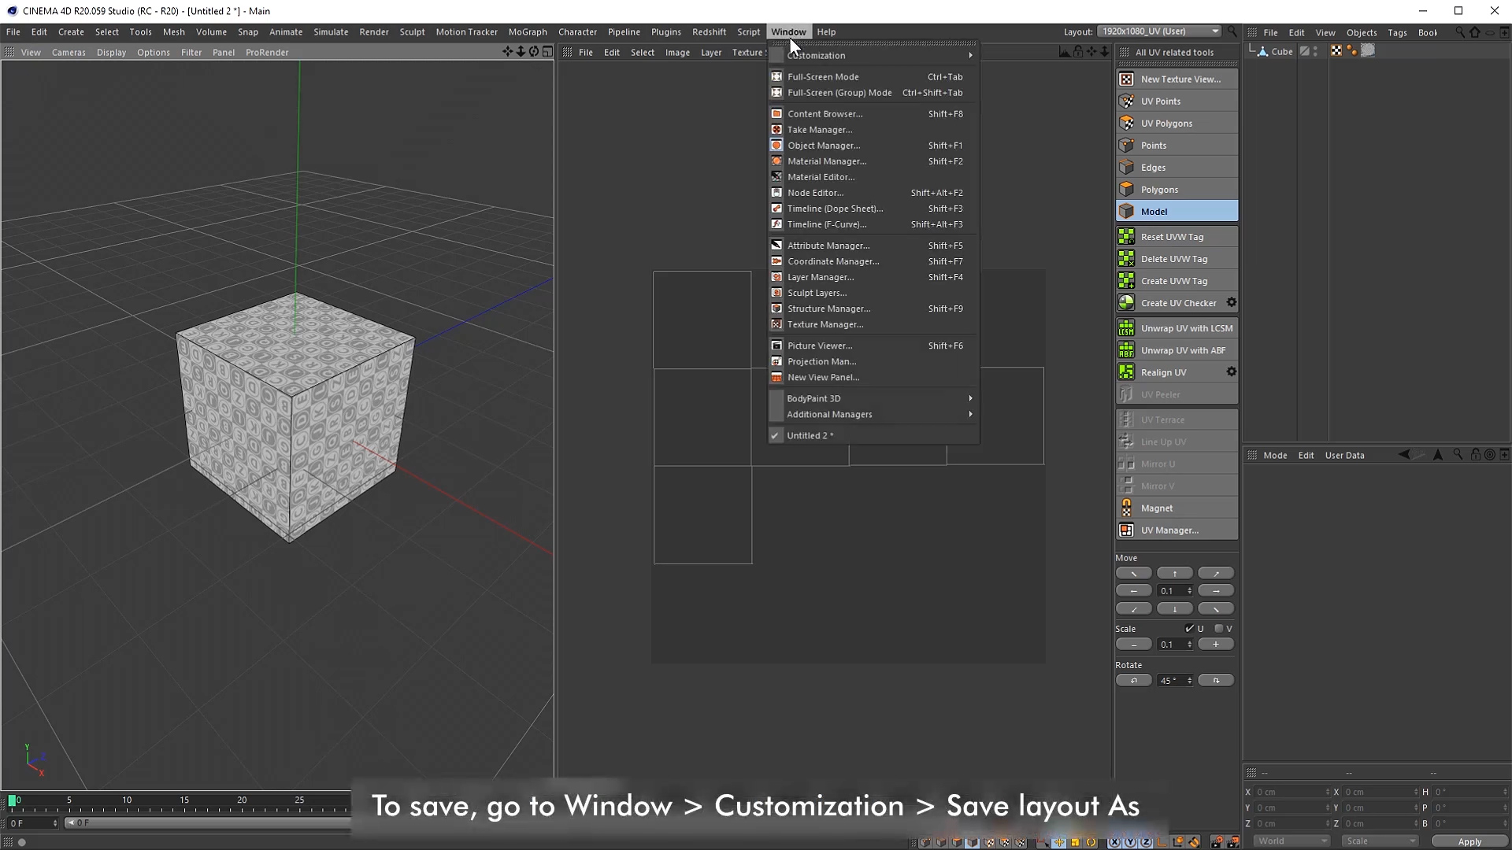Viewport: 1512px width, 850px height.
Task: Toggle the Scale V checkbox
Action: point(1219,629)
